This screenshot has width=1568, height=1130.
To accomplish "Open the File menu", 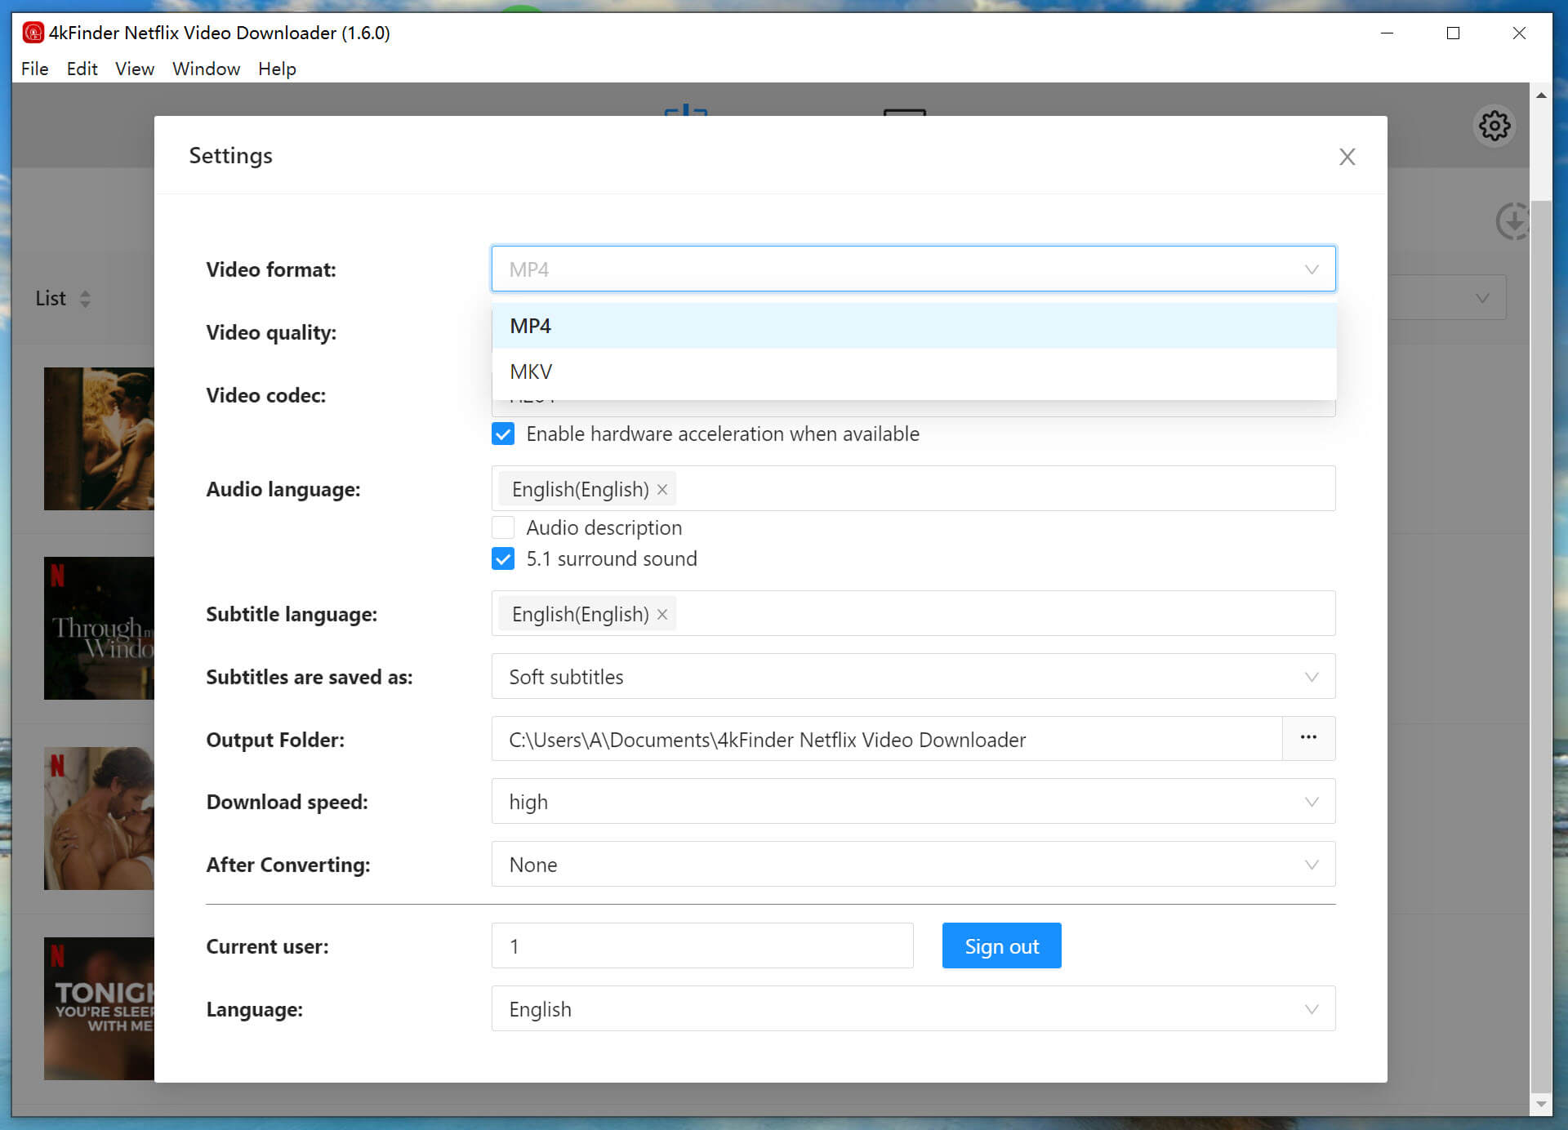I will (34, 69).
